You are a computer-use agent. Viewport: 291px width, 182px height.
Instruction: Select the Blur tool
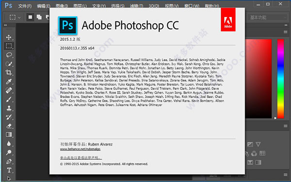pyautogui.click(x=9, y=144)
